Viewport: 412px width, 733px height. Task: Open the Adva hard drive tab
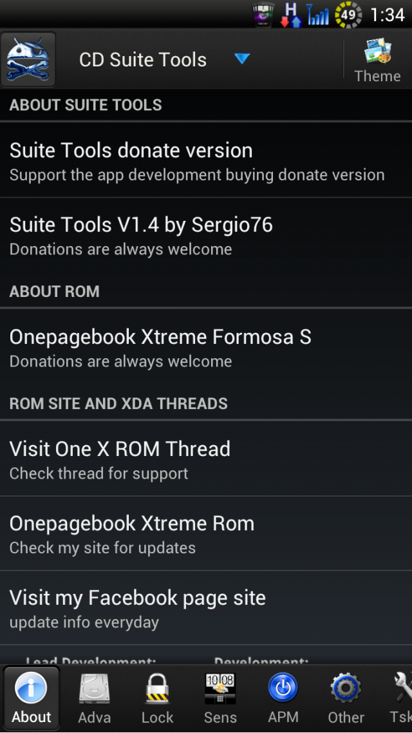pos(95,698)
